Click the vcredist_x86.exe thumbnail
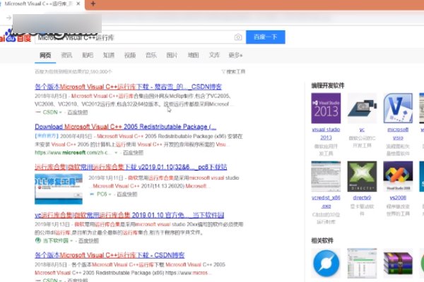Screen dimensions: 424x282 (326, 176)
